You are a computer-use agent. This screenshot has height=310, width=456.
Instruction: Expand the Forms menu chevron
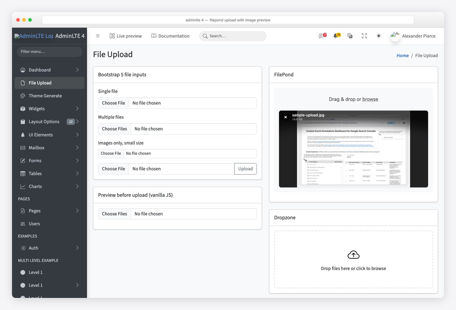[x=77, y=161]
